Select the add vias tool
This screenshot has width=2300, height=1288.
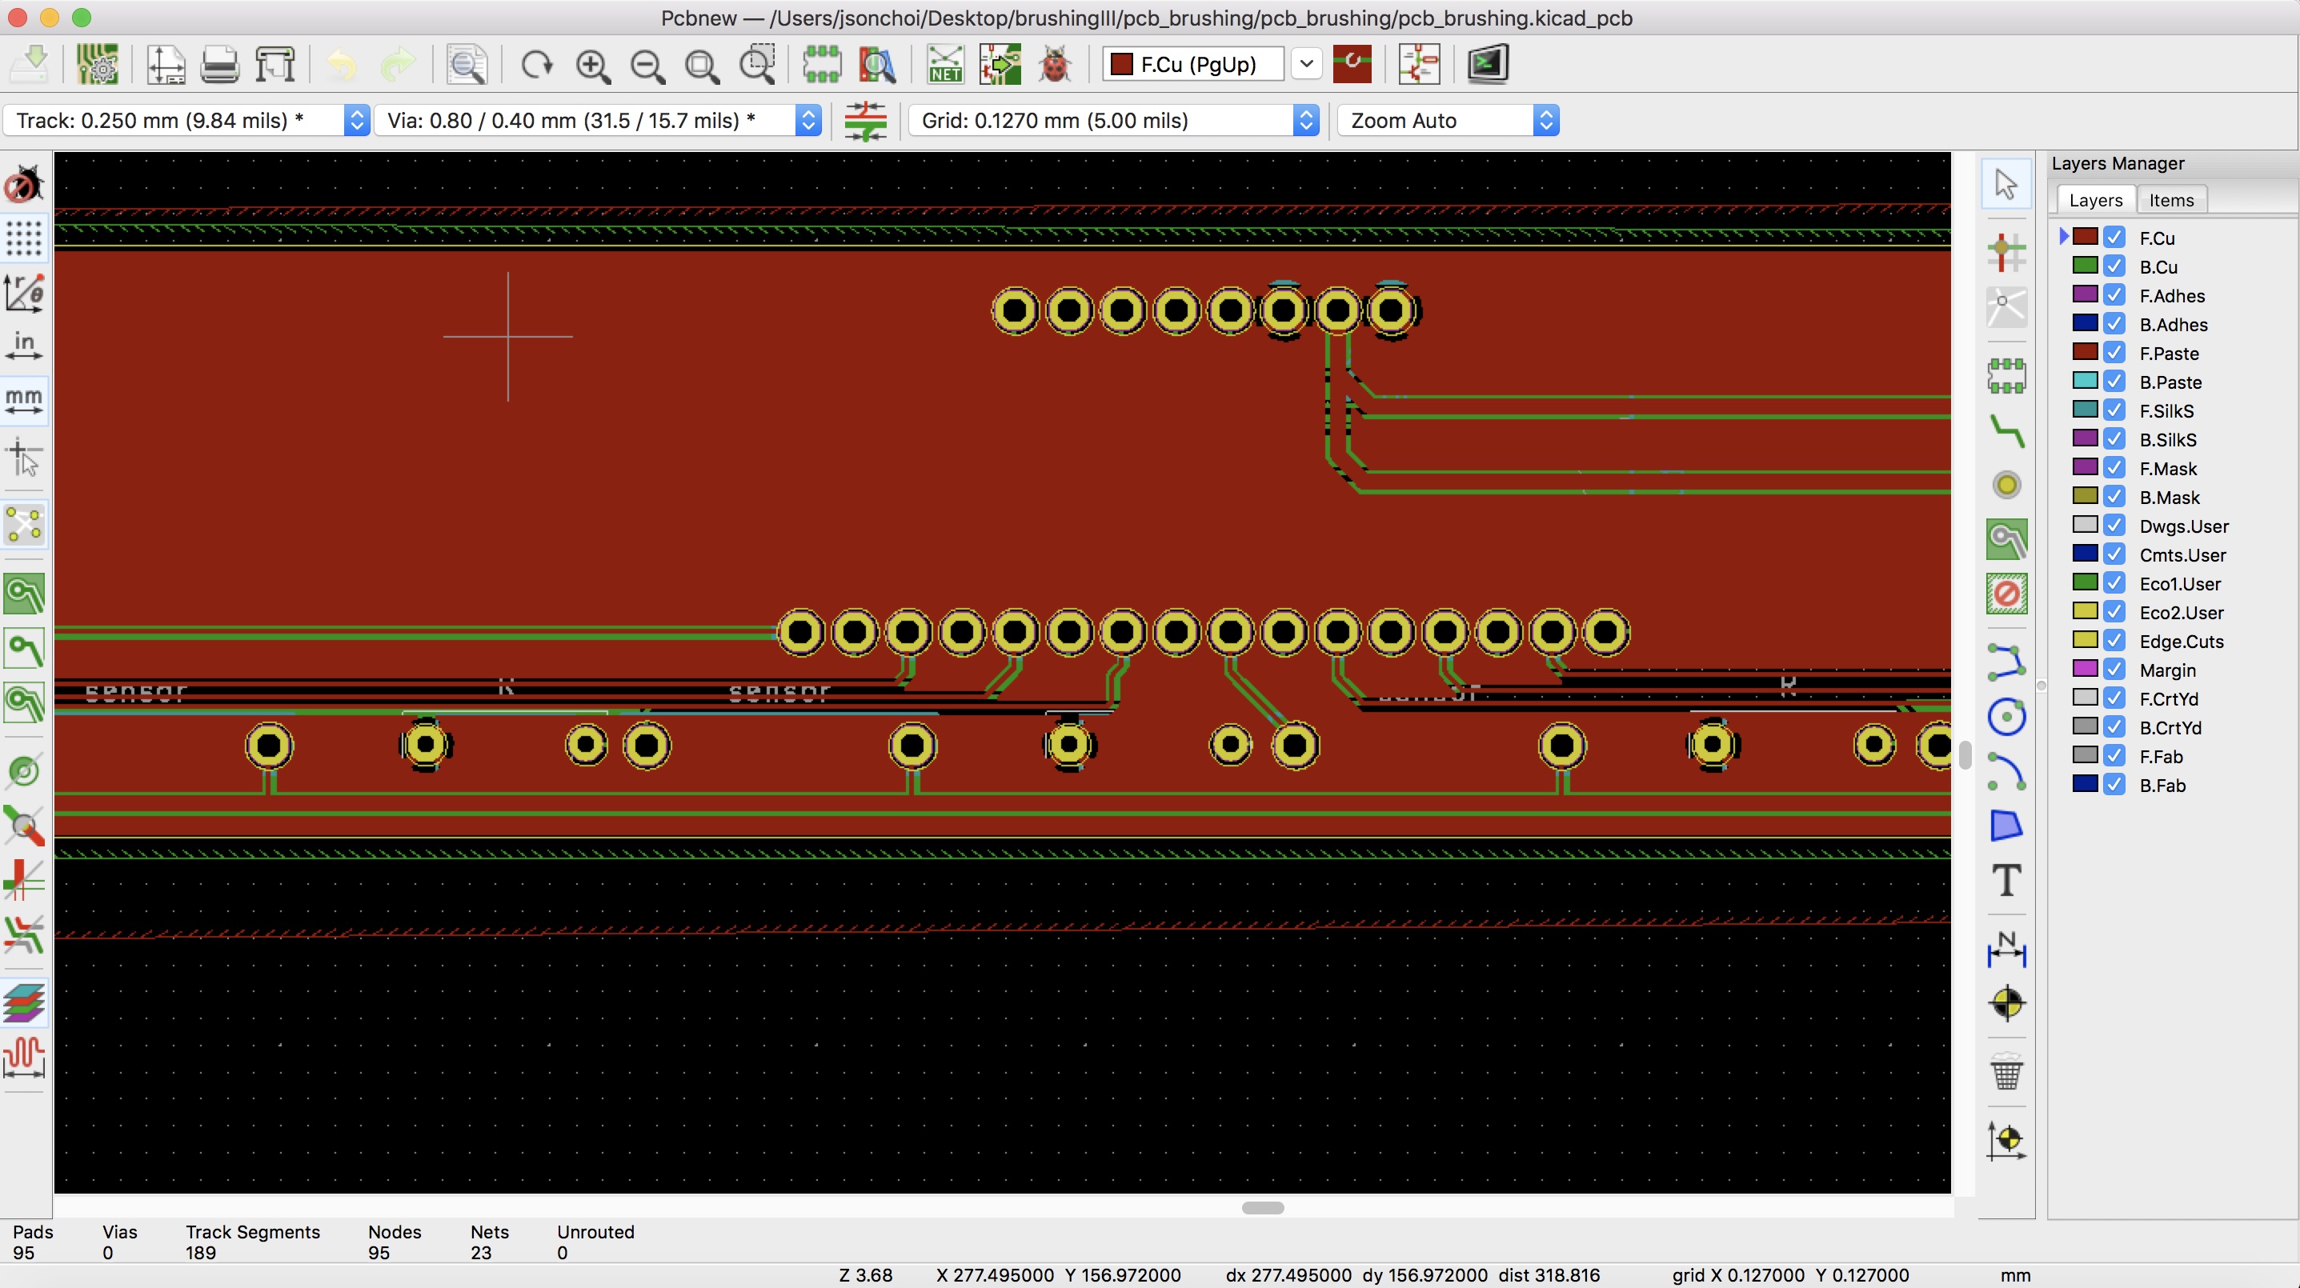pyautogui.click(x=2006, y=485)
